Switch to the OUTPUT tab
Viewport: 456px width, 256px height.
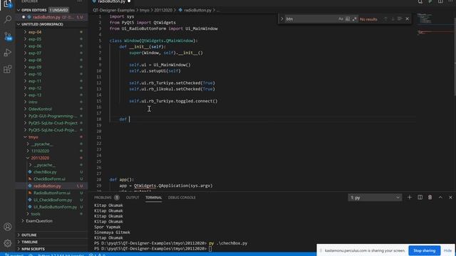click(x=133, y=198)
